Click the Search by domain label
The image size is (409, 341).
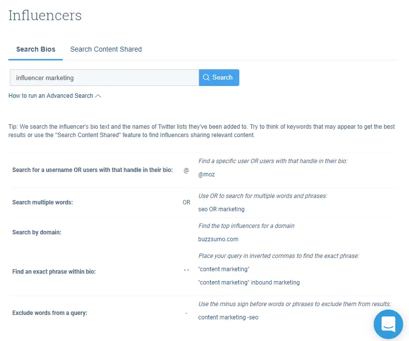point(37,232)
